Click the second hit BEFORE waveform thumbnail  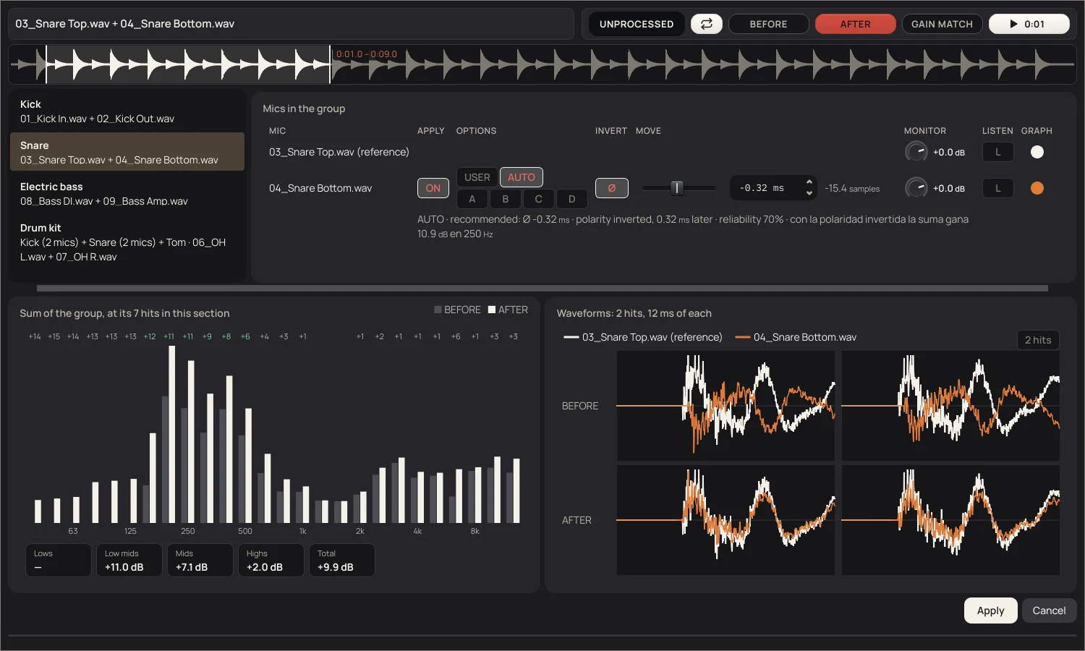(950, 406)
